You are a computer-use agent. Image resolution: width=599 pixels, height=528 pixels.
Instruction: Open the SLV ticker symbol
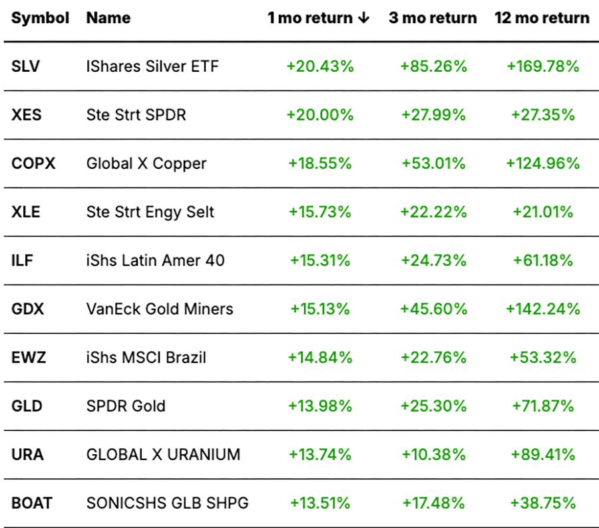coord(25,66)
